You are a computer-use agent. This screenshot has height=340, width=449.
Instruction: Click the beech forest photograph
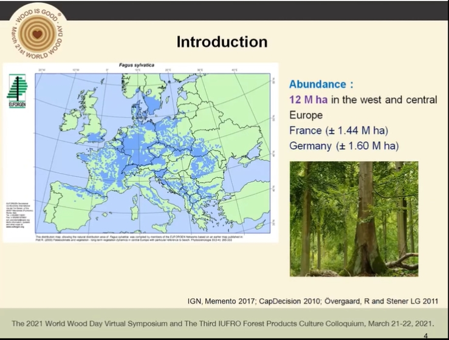(x=354, y=219)
